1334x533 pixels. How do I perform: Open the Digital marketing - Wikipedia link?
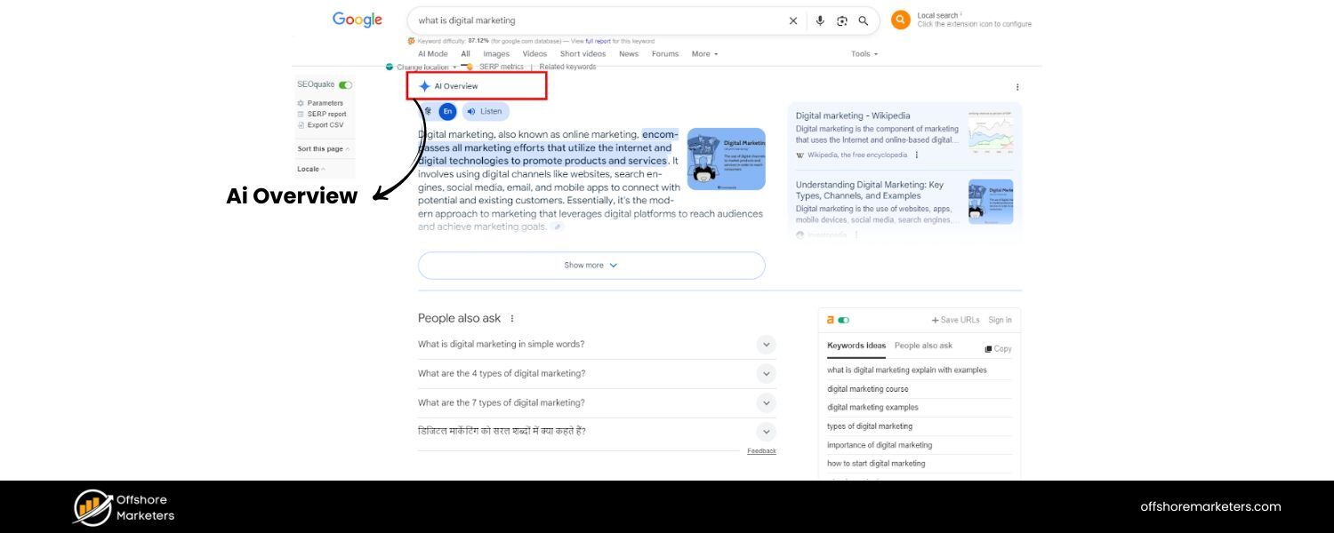point(852,115)
